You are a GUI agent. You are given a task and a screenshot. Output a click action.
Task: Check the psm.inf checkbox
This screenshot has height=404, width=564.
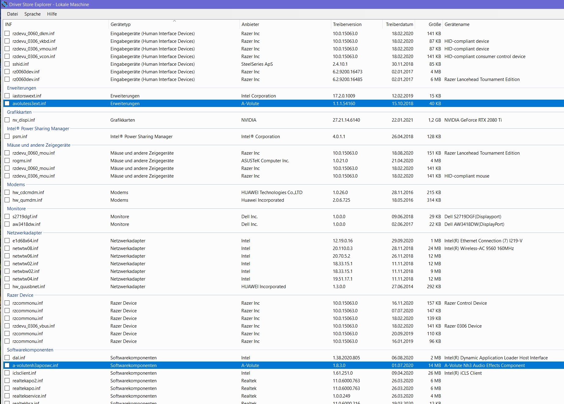[x=7, y=136]
